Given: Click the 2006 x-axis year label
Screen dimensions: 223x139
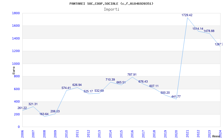Looking at the screenshot, I should 23,133.
